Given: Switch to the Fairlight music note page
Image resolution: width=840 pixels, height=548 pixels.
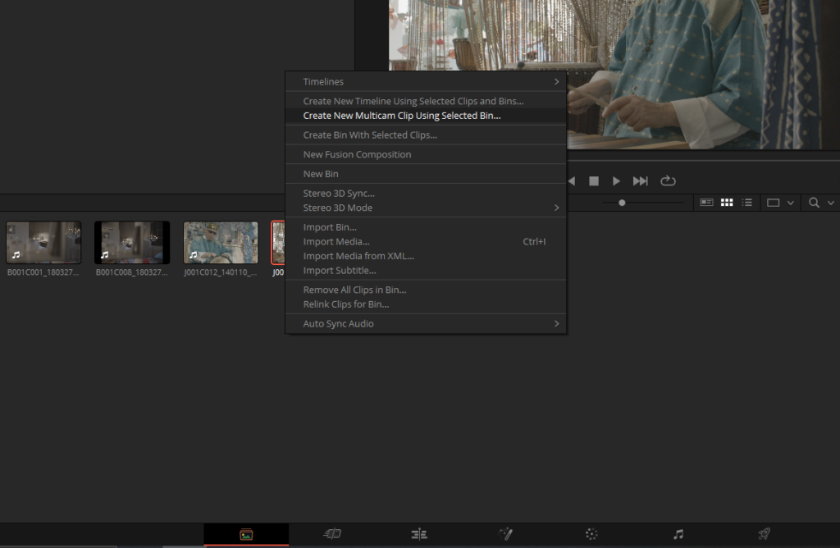Looking at the screenshot, I should point(678,534).
